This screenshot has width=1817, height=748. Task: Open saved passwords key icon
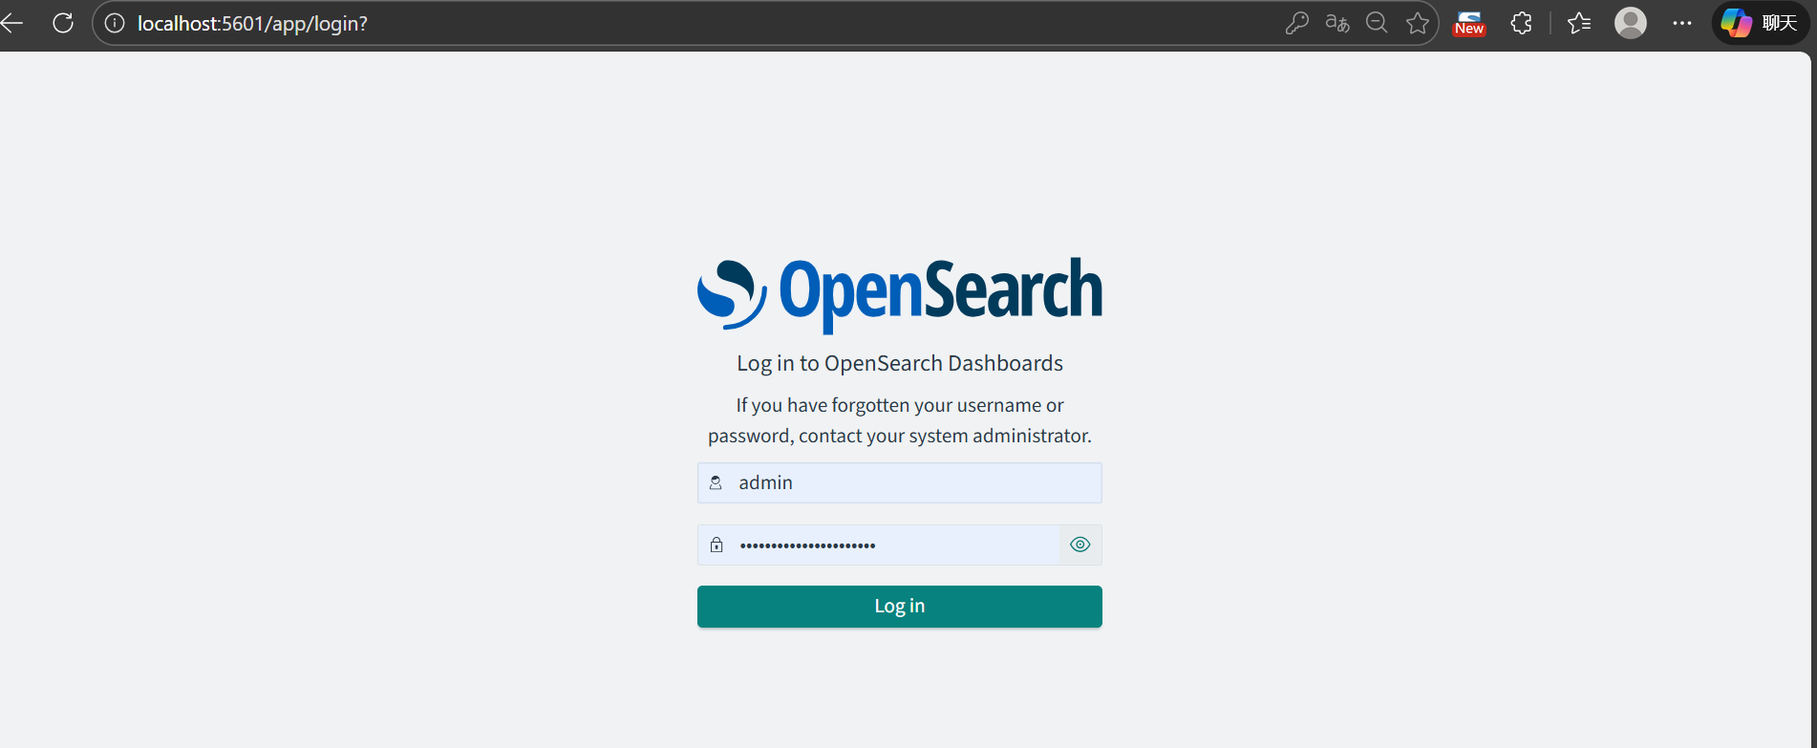[x=1296, y=23]
